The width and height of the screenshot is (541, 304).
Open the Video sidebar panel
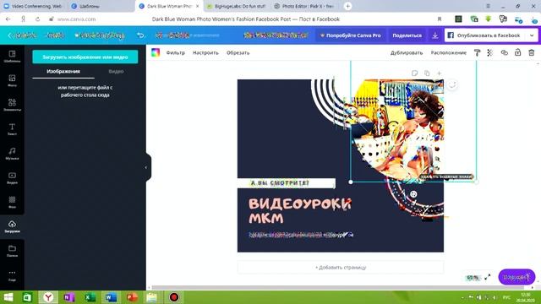[x=12, y=178]
